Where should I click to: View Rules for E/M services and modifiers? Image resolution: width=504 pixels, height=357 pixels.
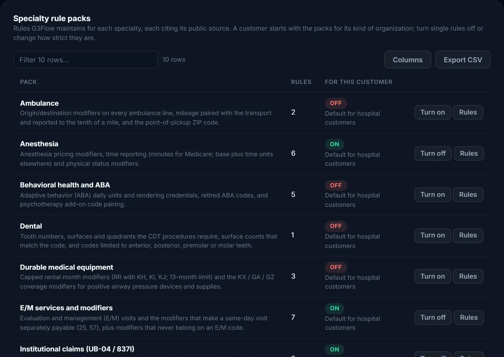point(469,318)
